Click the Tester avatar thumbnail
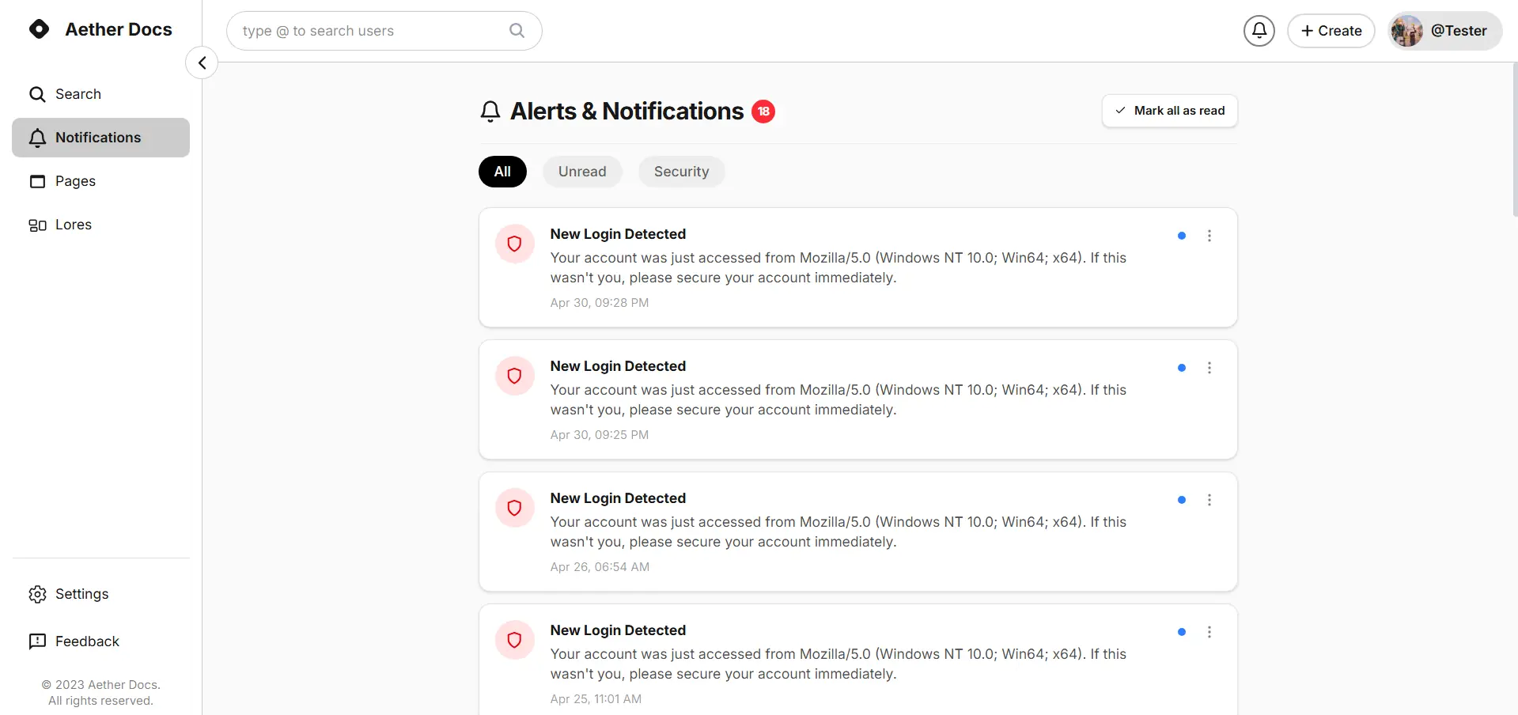 (x=1407, y=31)
